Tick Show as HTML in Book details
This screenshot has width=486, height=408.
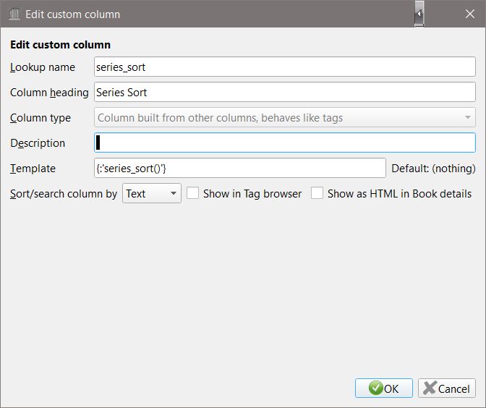[x=317, y=194]
